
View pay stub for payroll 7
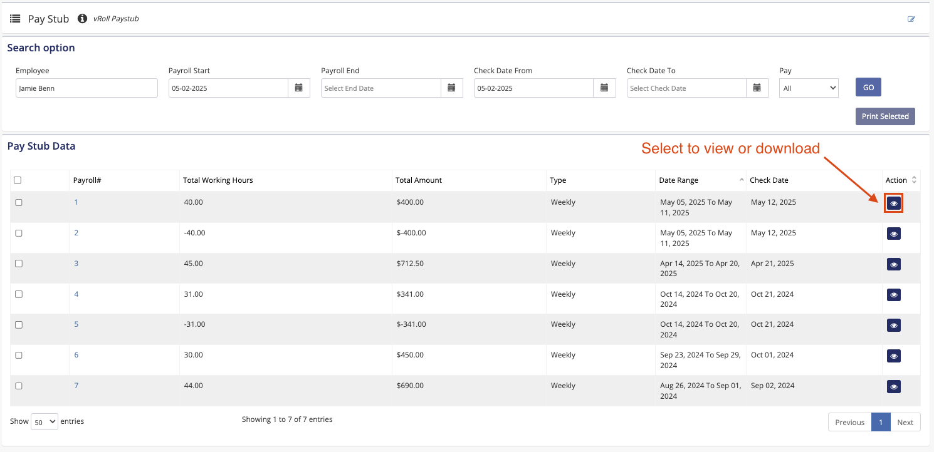point(894,386)
